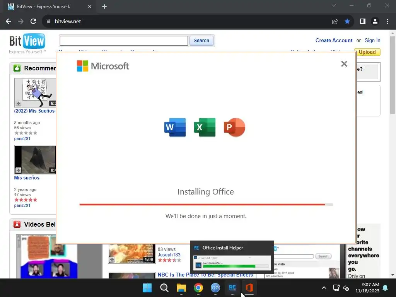Open Windows taskbar search
396x297 pixels.
[x=164, y=288]
